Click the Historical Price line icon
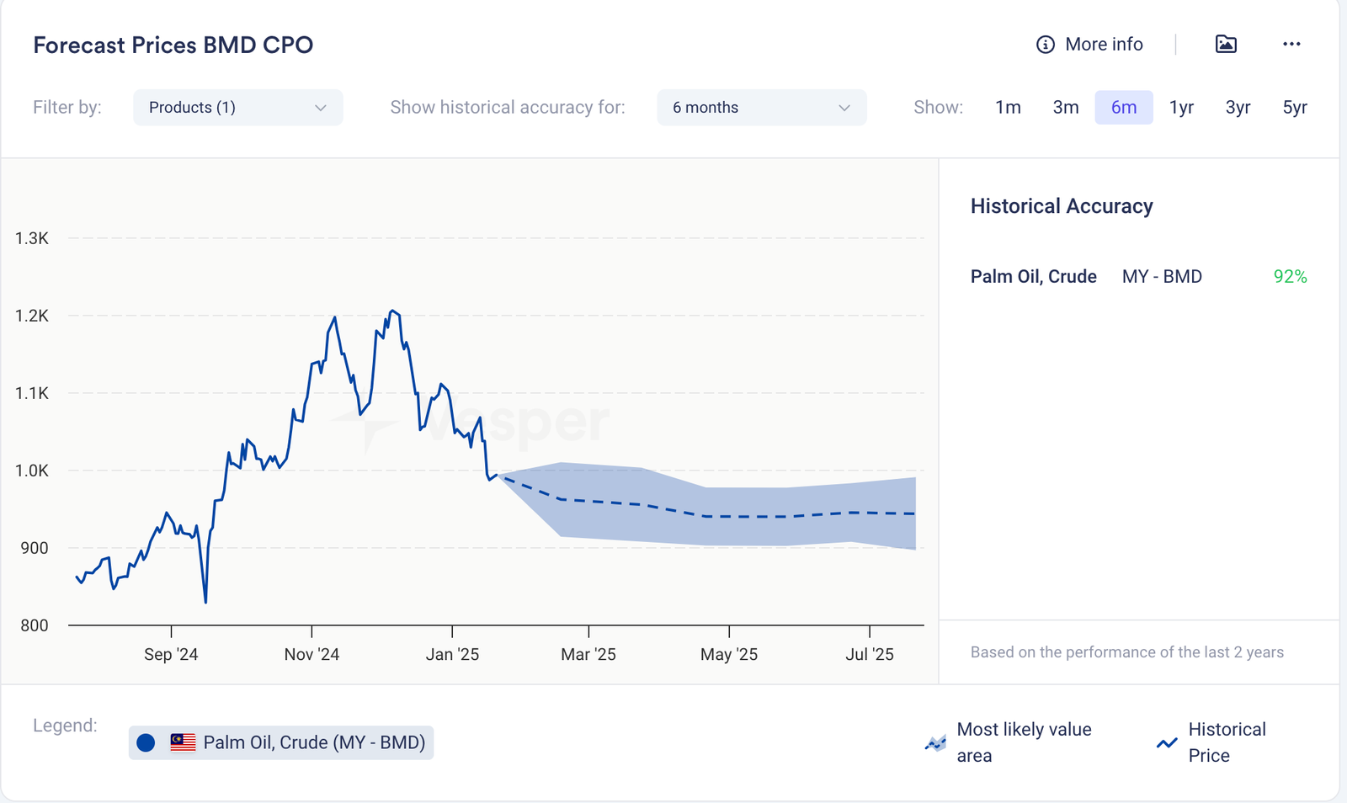 [x=1167, y=743]
